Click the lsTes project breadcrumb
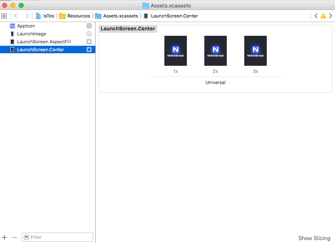 click(45, 16)
